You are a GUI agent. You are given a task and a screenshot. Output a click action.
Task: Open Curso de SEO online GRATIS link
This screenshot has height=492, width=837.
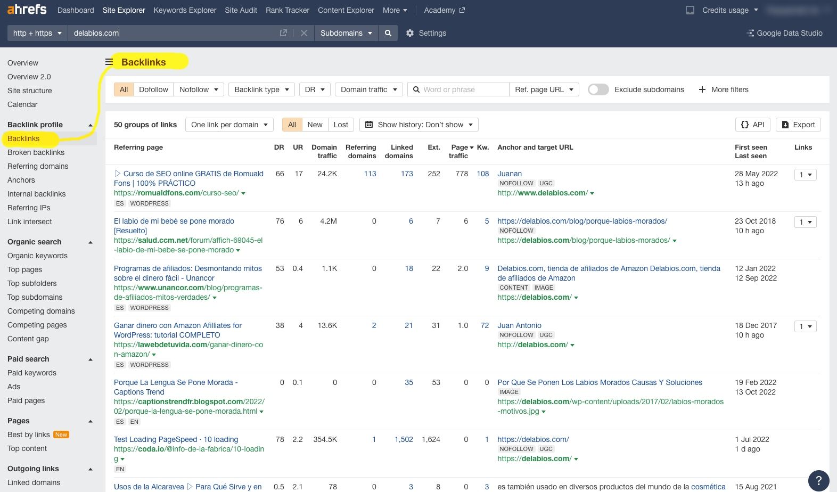click(x=188, y=178)
